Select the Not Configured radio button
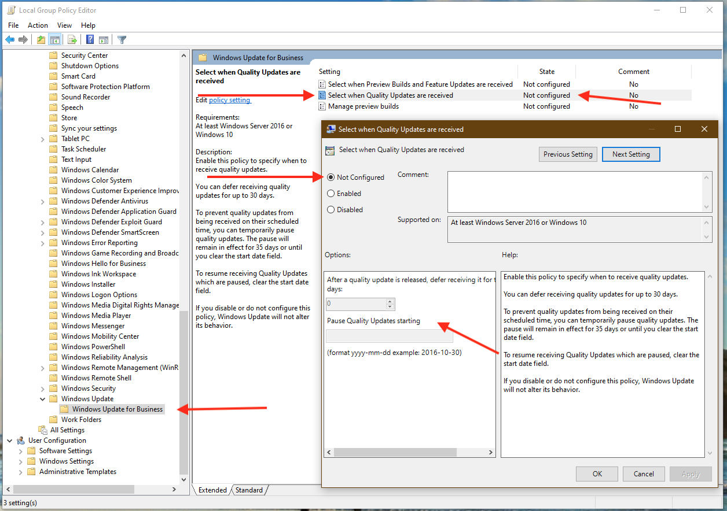 [331, 177]
